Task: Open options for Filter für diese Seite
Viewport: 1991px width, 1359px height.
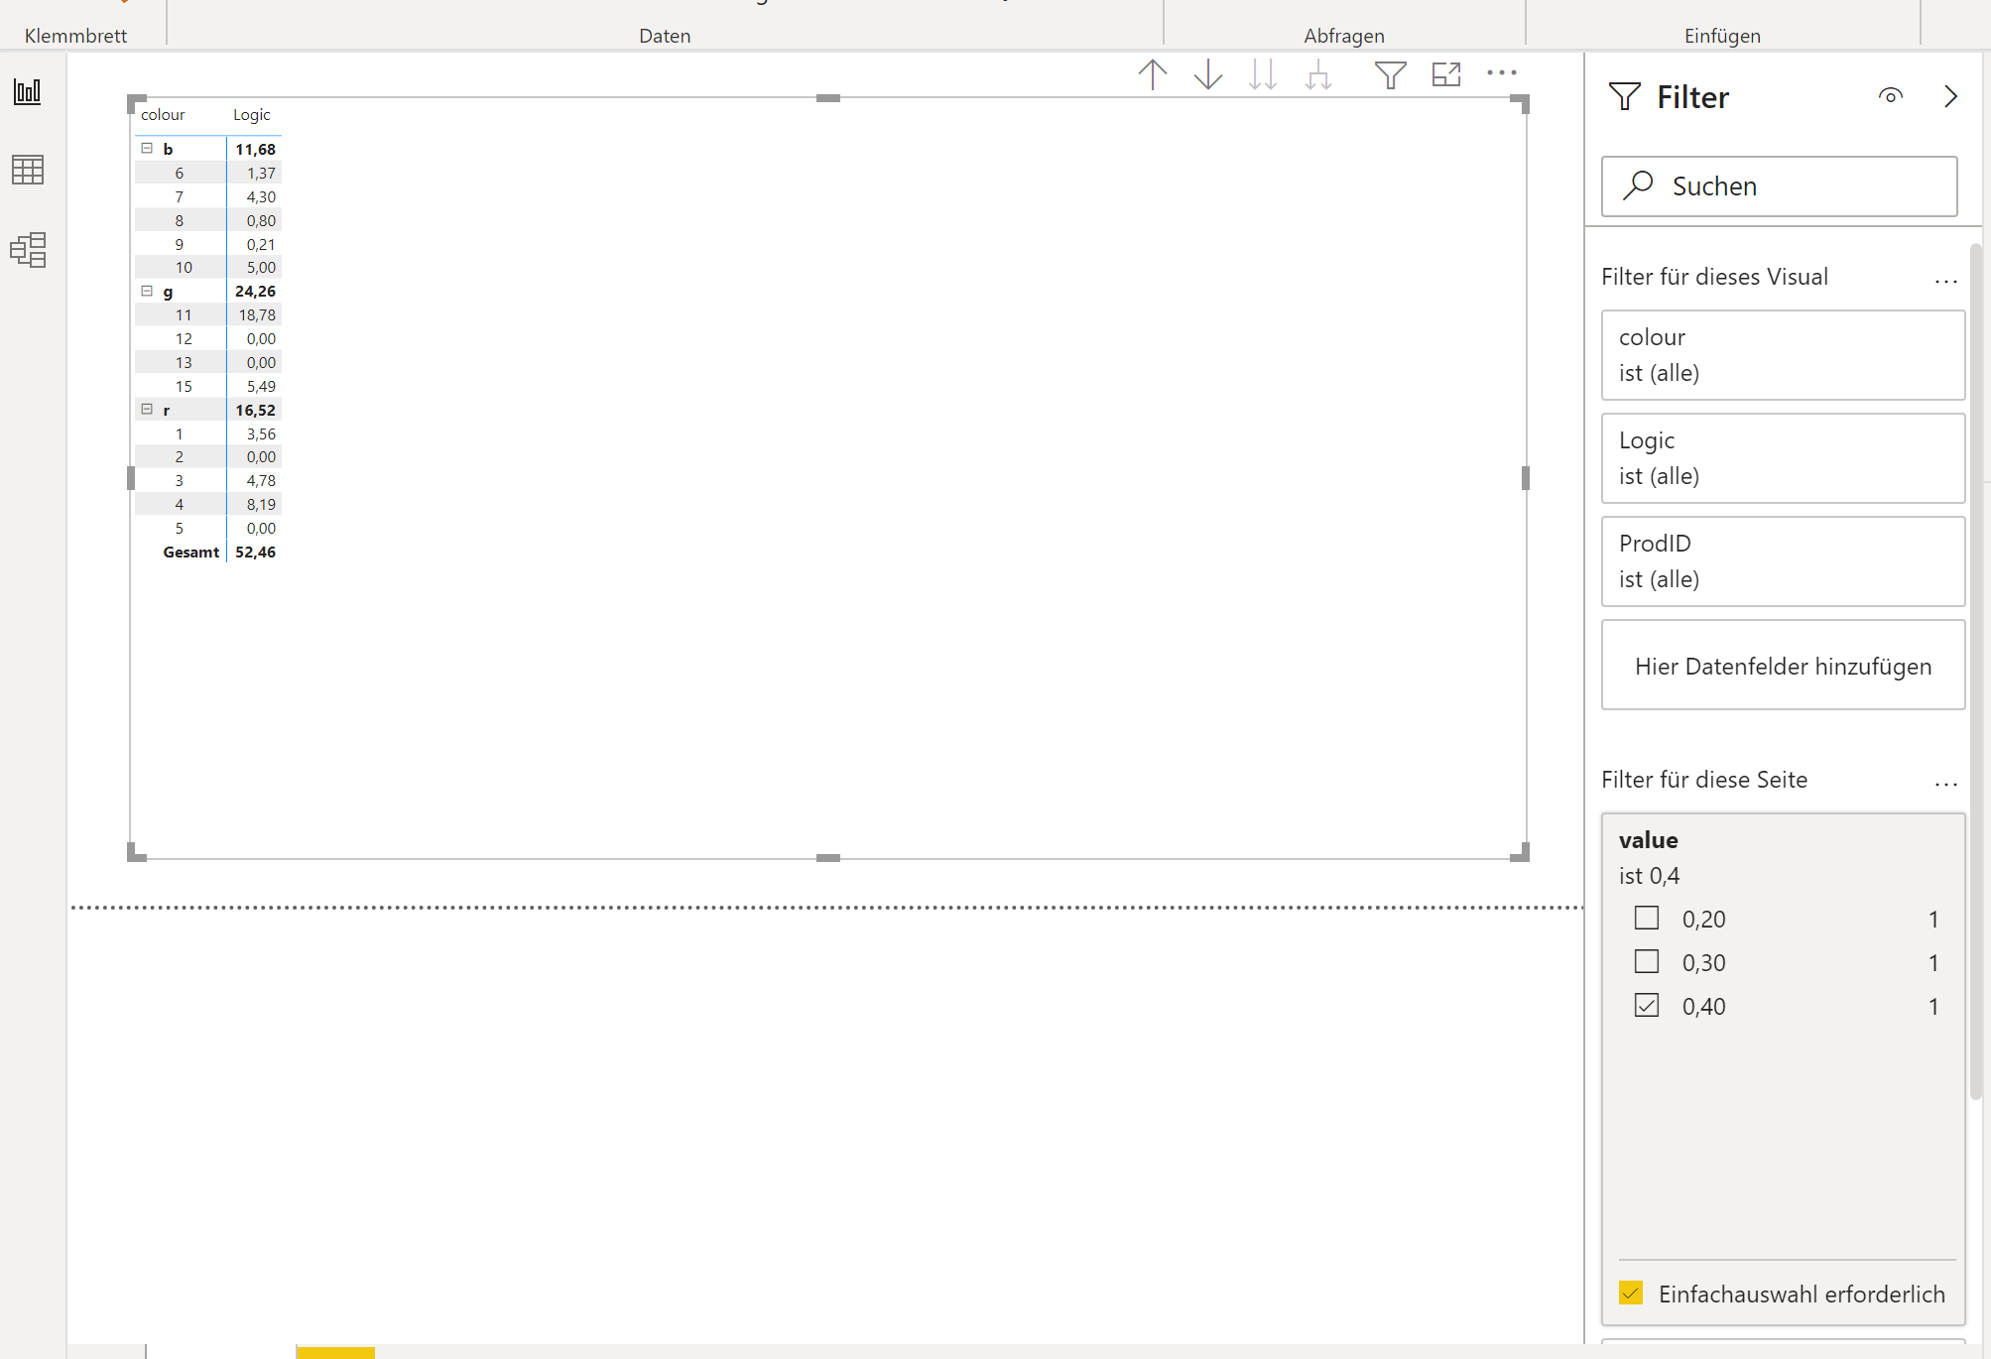Action: pos(1946,785)
